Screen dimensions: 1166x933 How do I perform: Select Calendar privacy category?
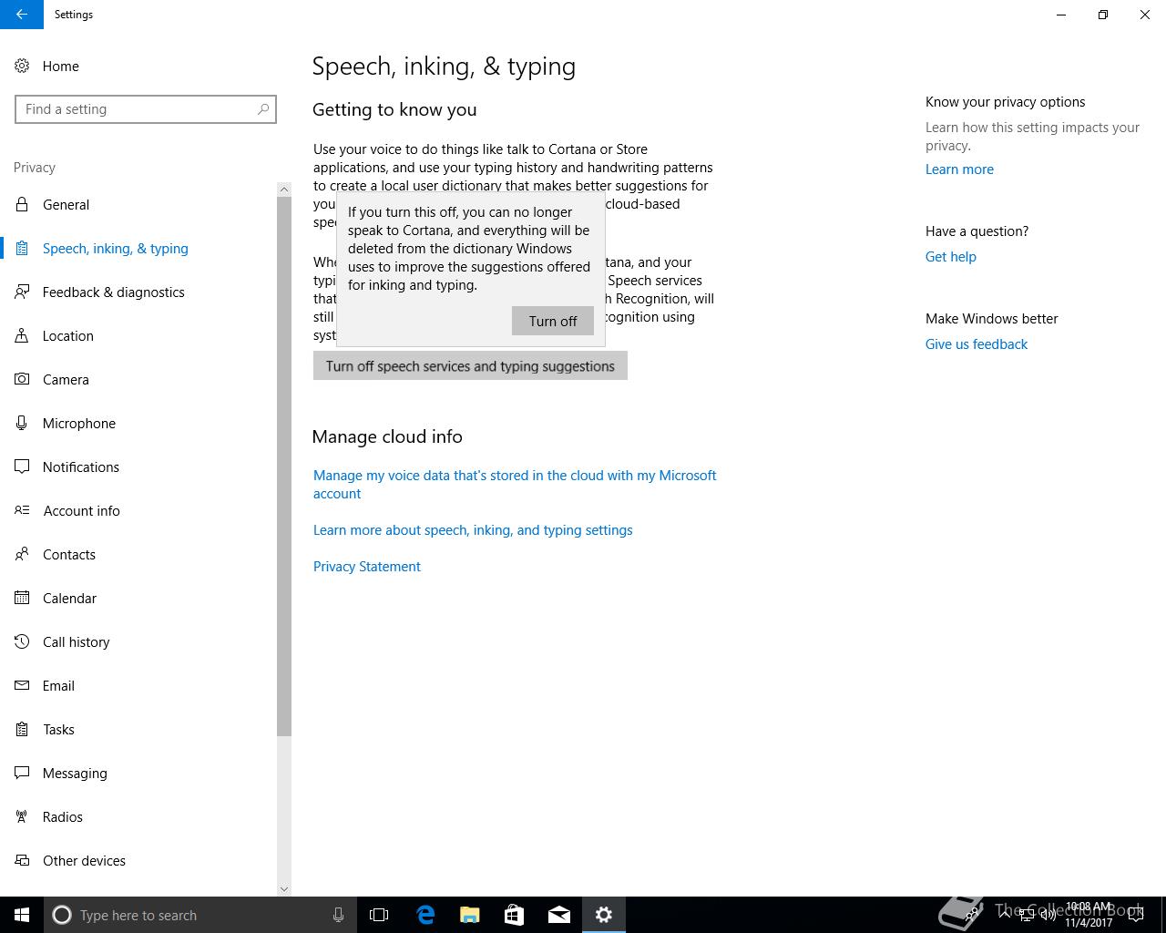(x=138, y=598)
